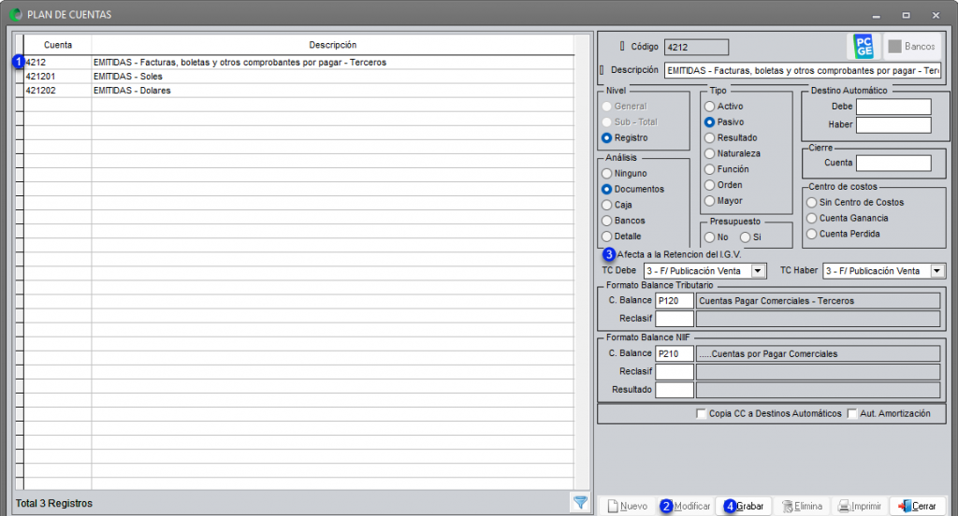Select account row 4212
958x516 pixels.
pos(298,63)
